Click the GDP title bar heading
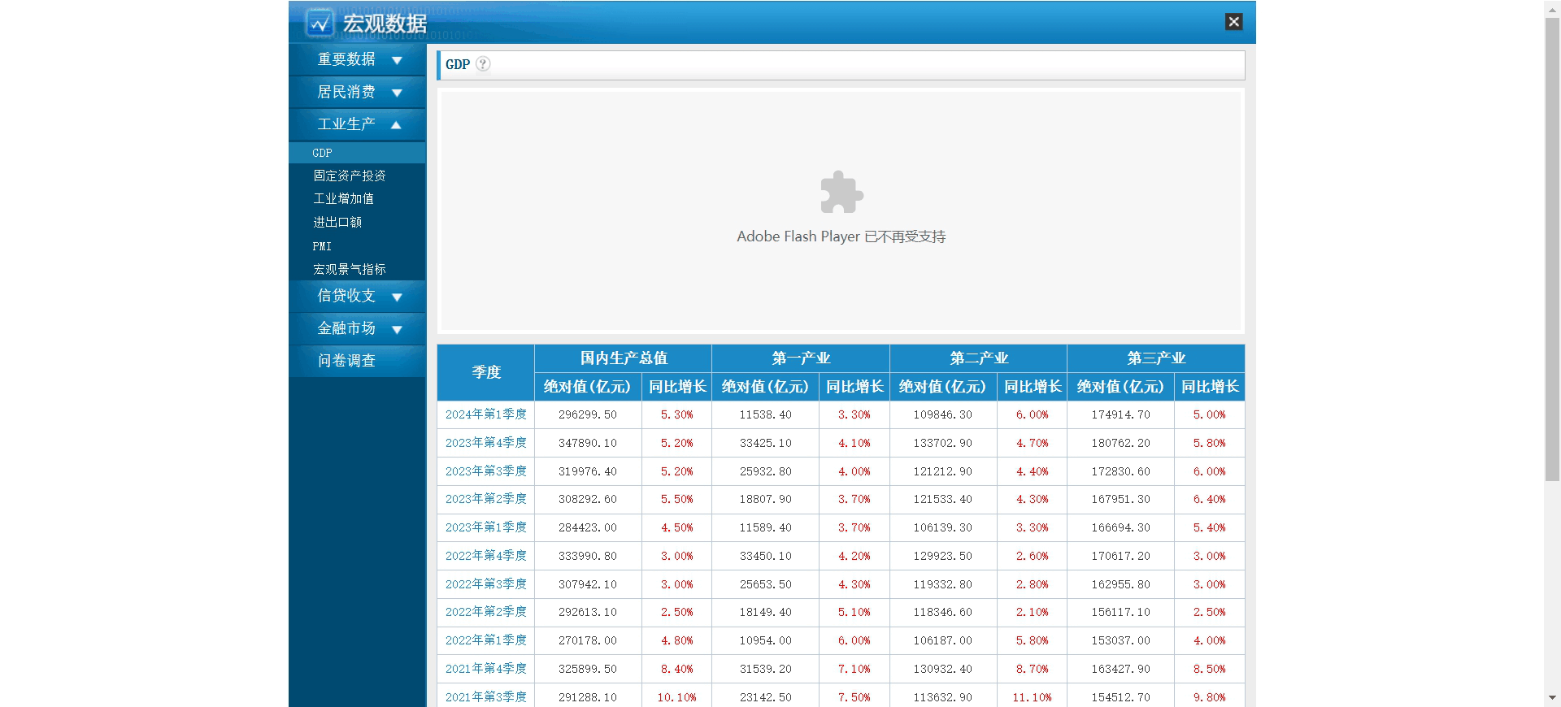The width and height of the screenshot is (1561, 707). 458,64
